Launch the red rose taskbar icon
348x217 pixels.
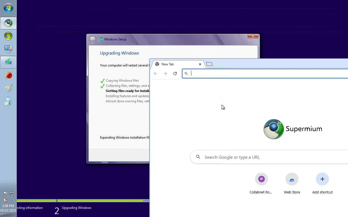pyautogui.click(x=8, y=75)
